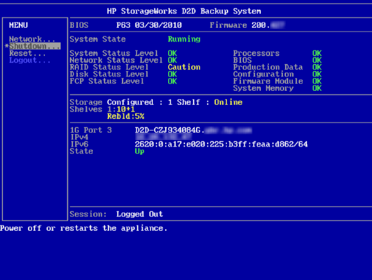
Task: Click the OK value next to Disk Status Level
Action: point(172,74)
